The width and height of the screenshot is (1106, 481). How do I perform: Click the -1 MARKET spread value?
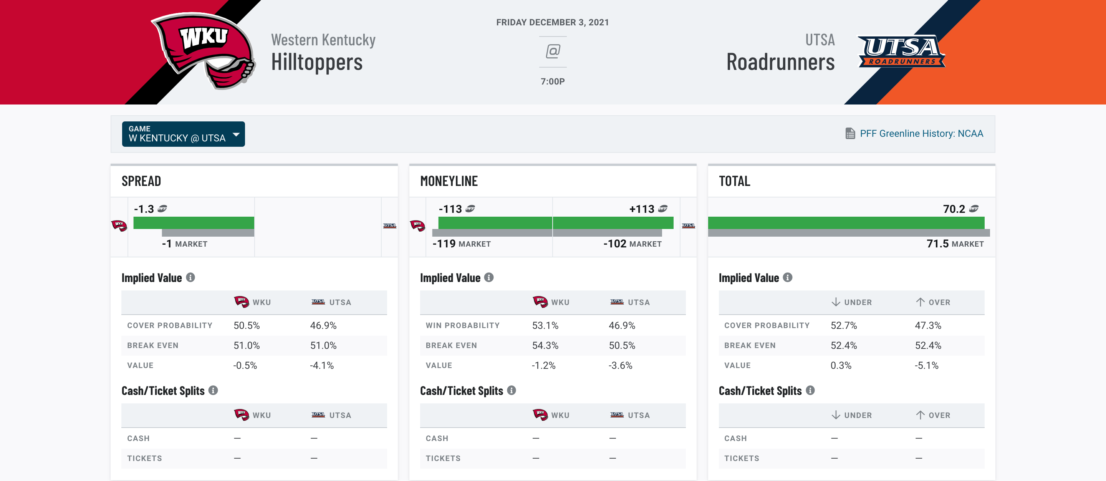(x=185, y=244)
